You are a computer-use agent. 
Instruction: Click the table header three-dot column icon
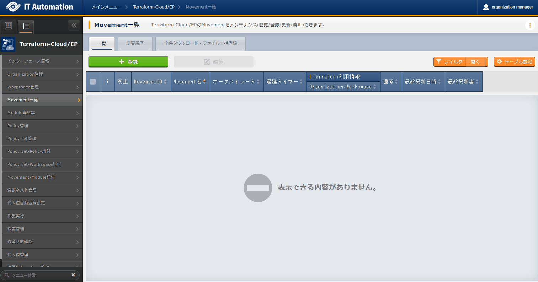point(107,81)
